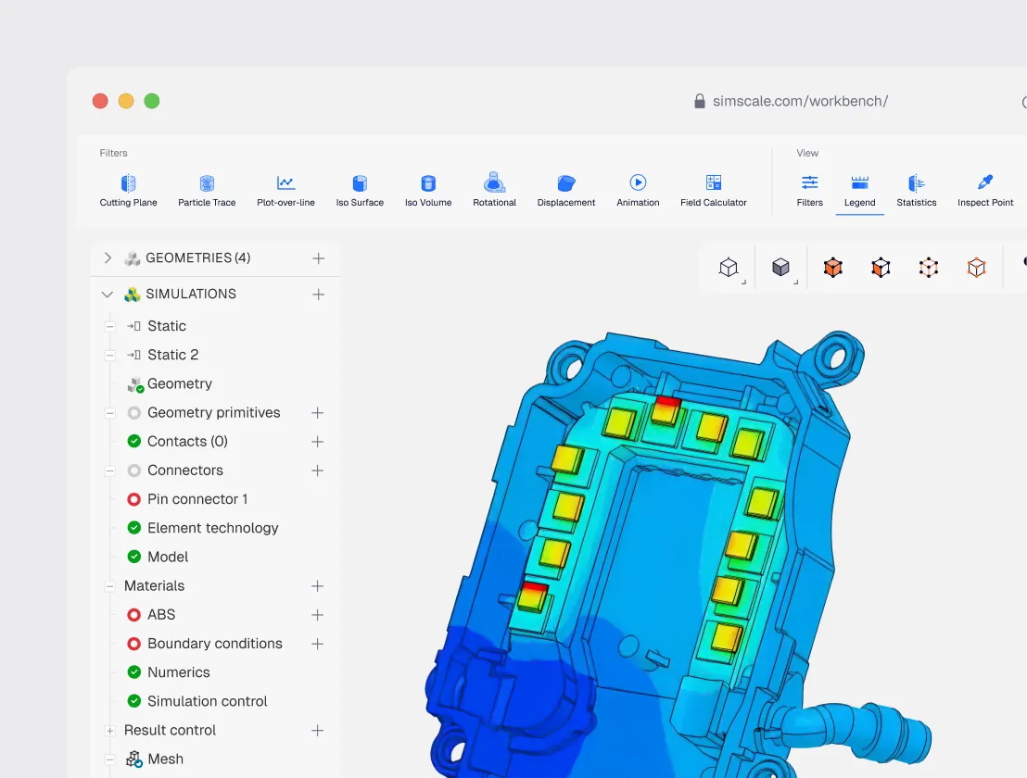Viewport: 1027px width, 778px height.
Task: Click the padlock icon in the address bar
Action: (x=700, y=101)
